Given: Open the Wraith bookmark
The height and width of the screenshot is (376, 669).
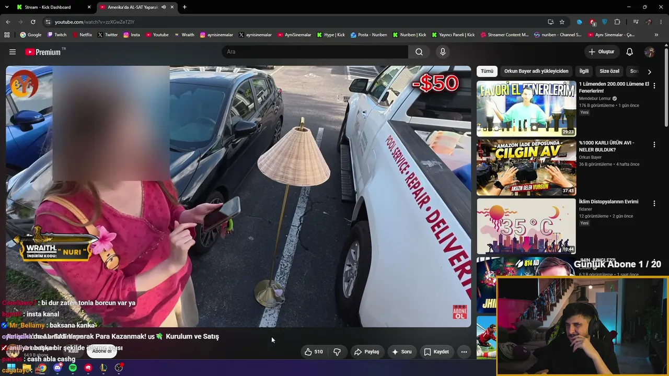Looking at the screenshot, I should click(x=184, y=35).
